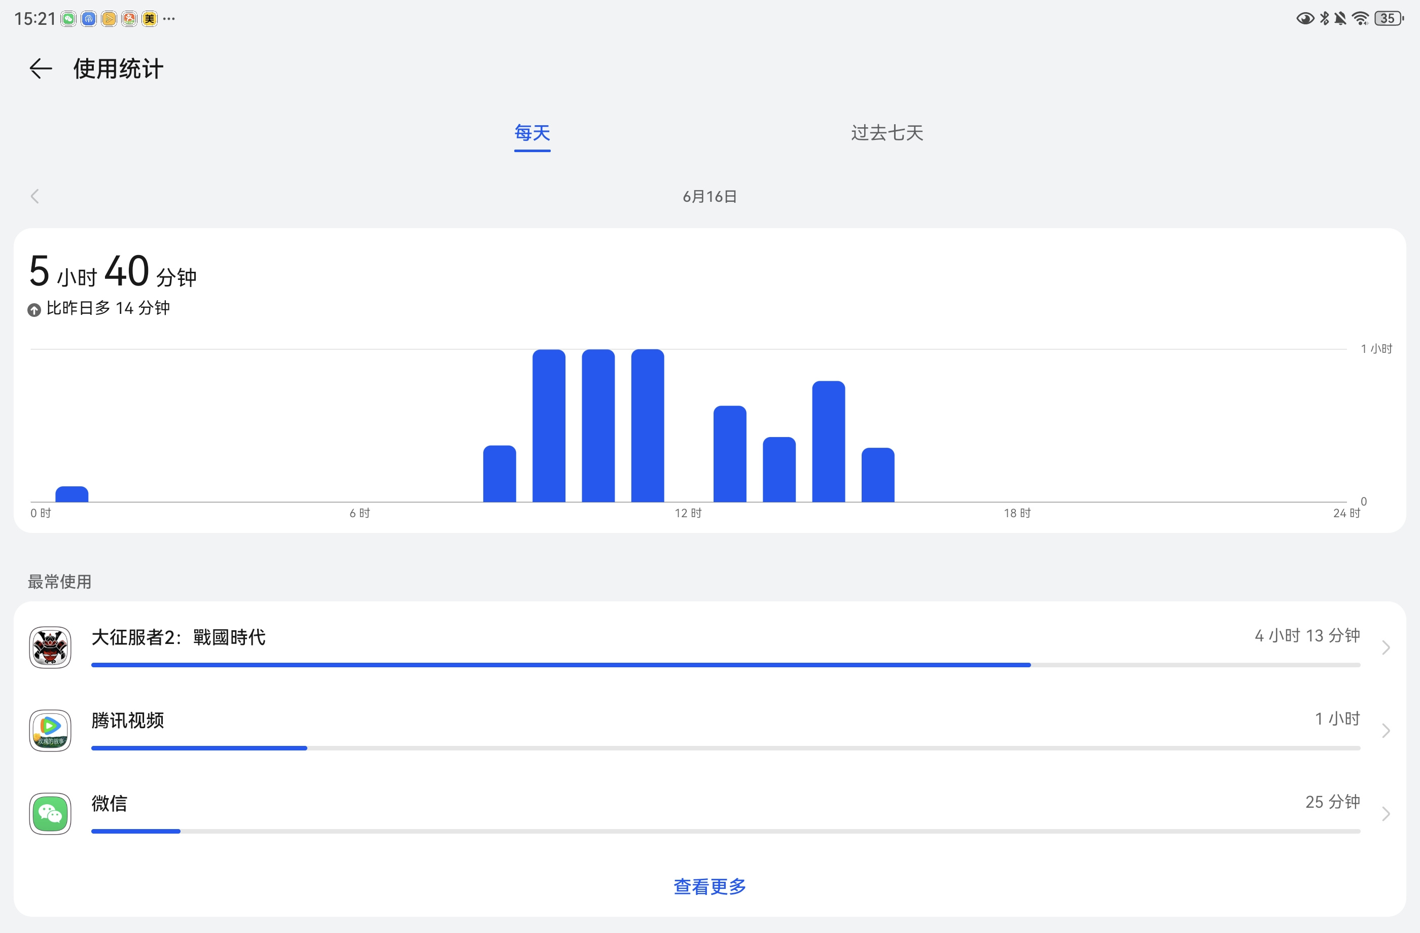Tap the Wi-Fi status icon
This screenshot has width=1420, height=933.
[1361, 18]
